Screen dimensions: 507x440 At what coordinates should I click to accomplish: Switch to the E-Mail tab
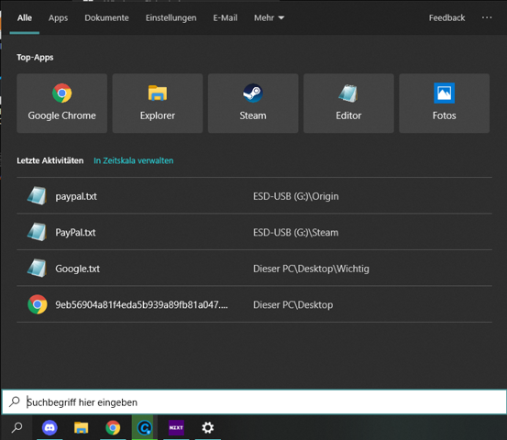225,17
